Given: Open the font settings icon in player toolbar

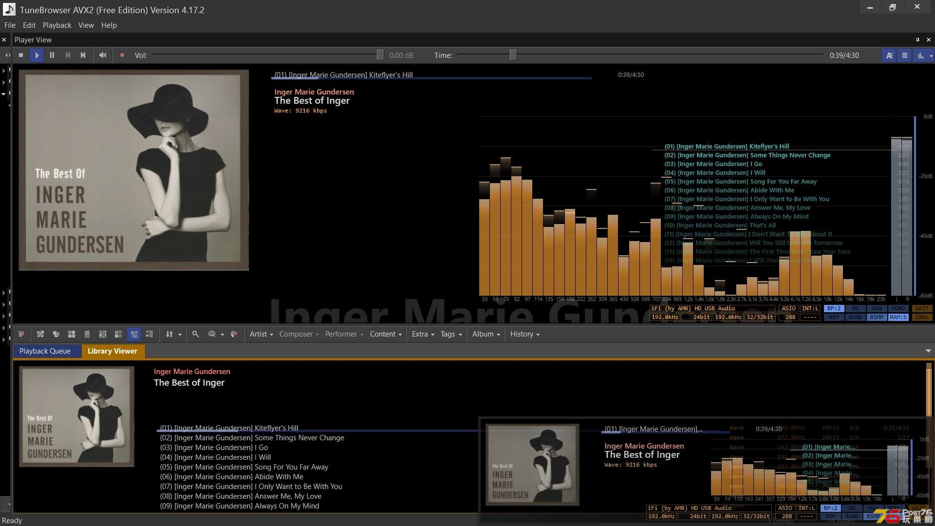Looking at the screenshot, I should (889, 55).
